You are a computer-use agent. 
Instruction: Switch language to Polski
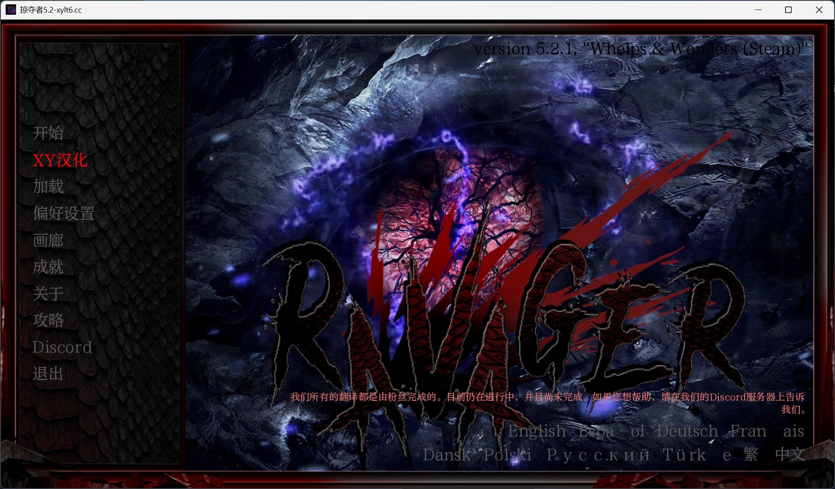(507, 455)
